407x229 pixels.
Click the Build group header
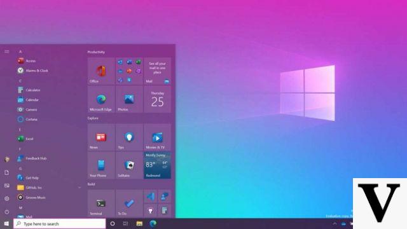pyautogui.click(x=91, y=184)
